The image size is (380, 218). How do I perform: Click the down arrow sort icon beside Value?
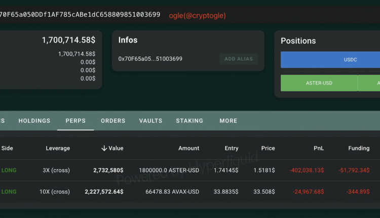tap(104, 149)
